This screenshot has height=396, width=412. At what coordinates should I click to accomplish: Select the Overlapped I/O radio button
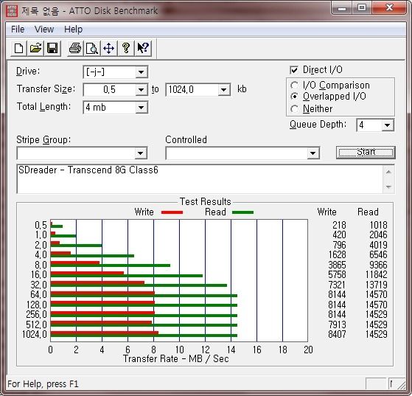point(294,97)
